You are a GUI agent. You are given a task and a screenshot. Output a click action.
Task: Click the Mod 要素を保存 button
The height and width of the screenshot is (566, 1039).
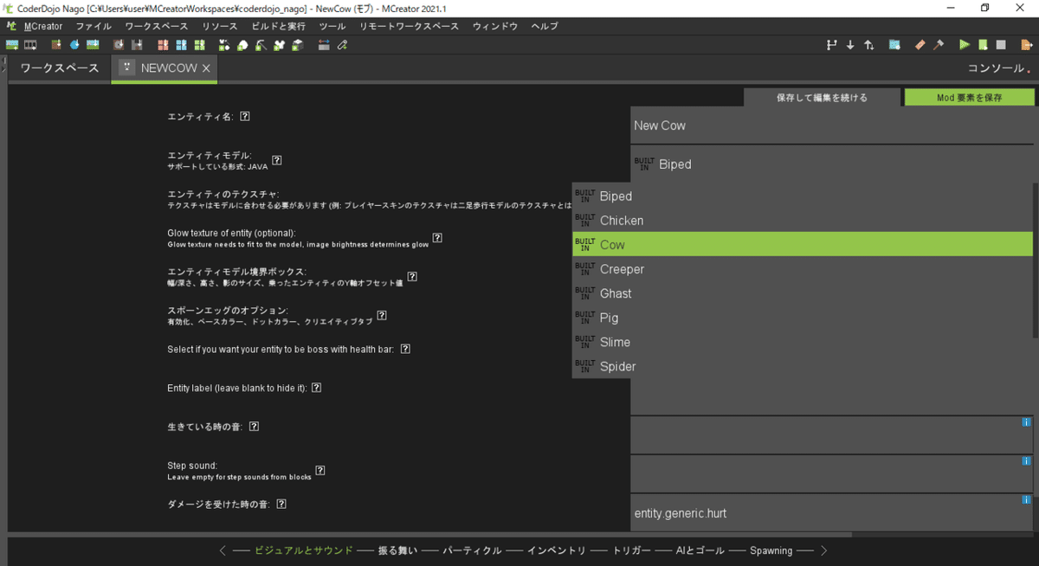click(x=970, y=96)
